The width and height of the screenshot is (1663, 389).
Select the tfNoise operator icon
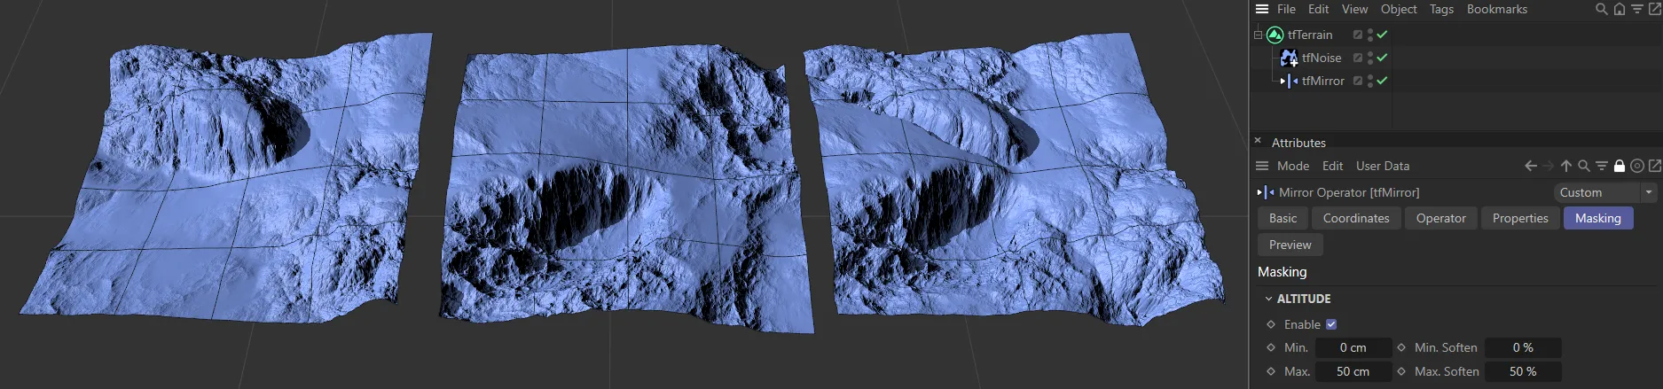(x=1289, y=58)
